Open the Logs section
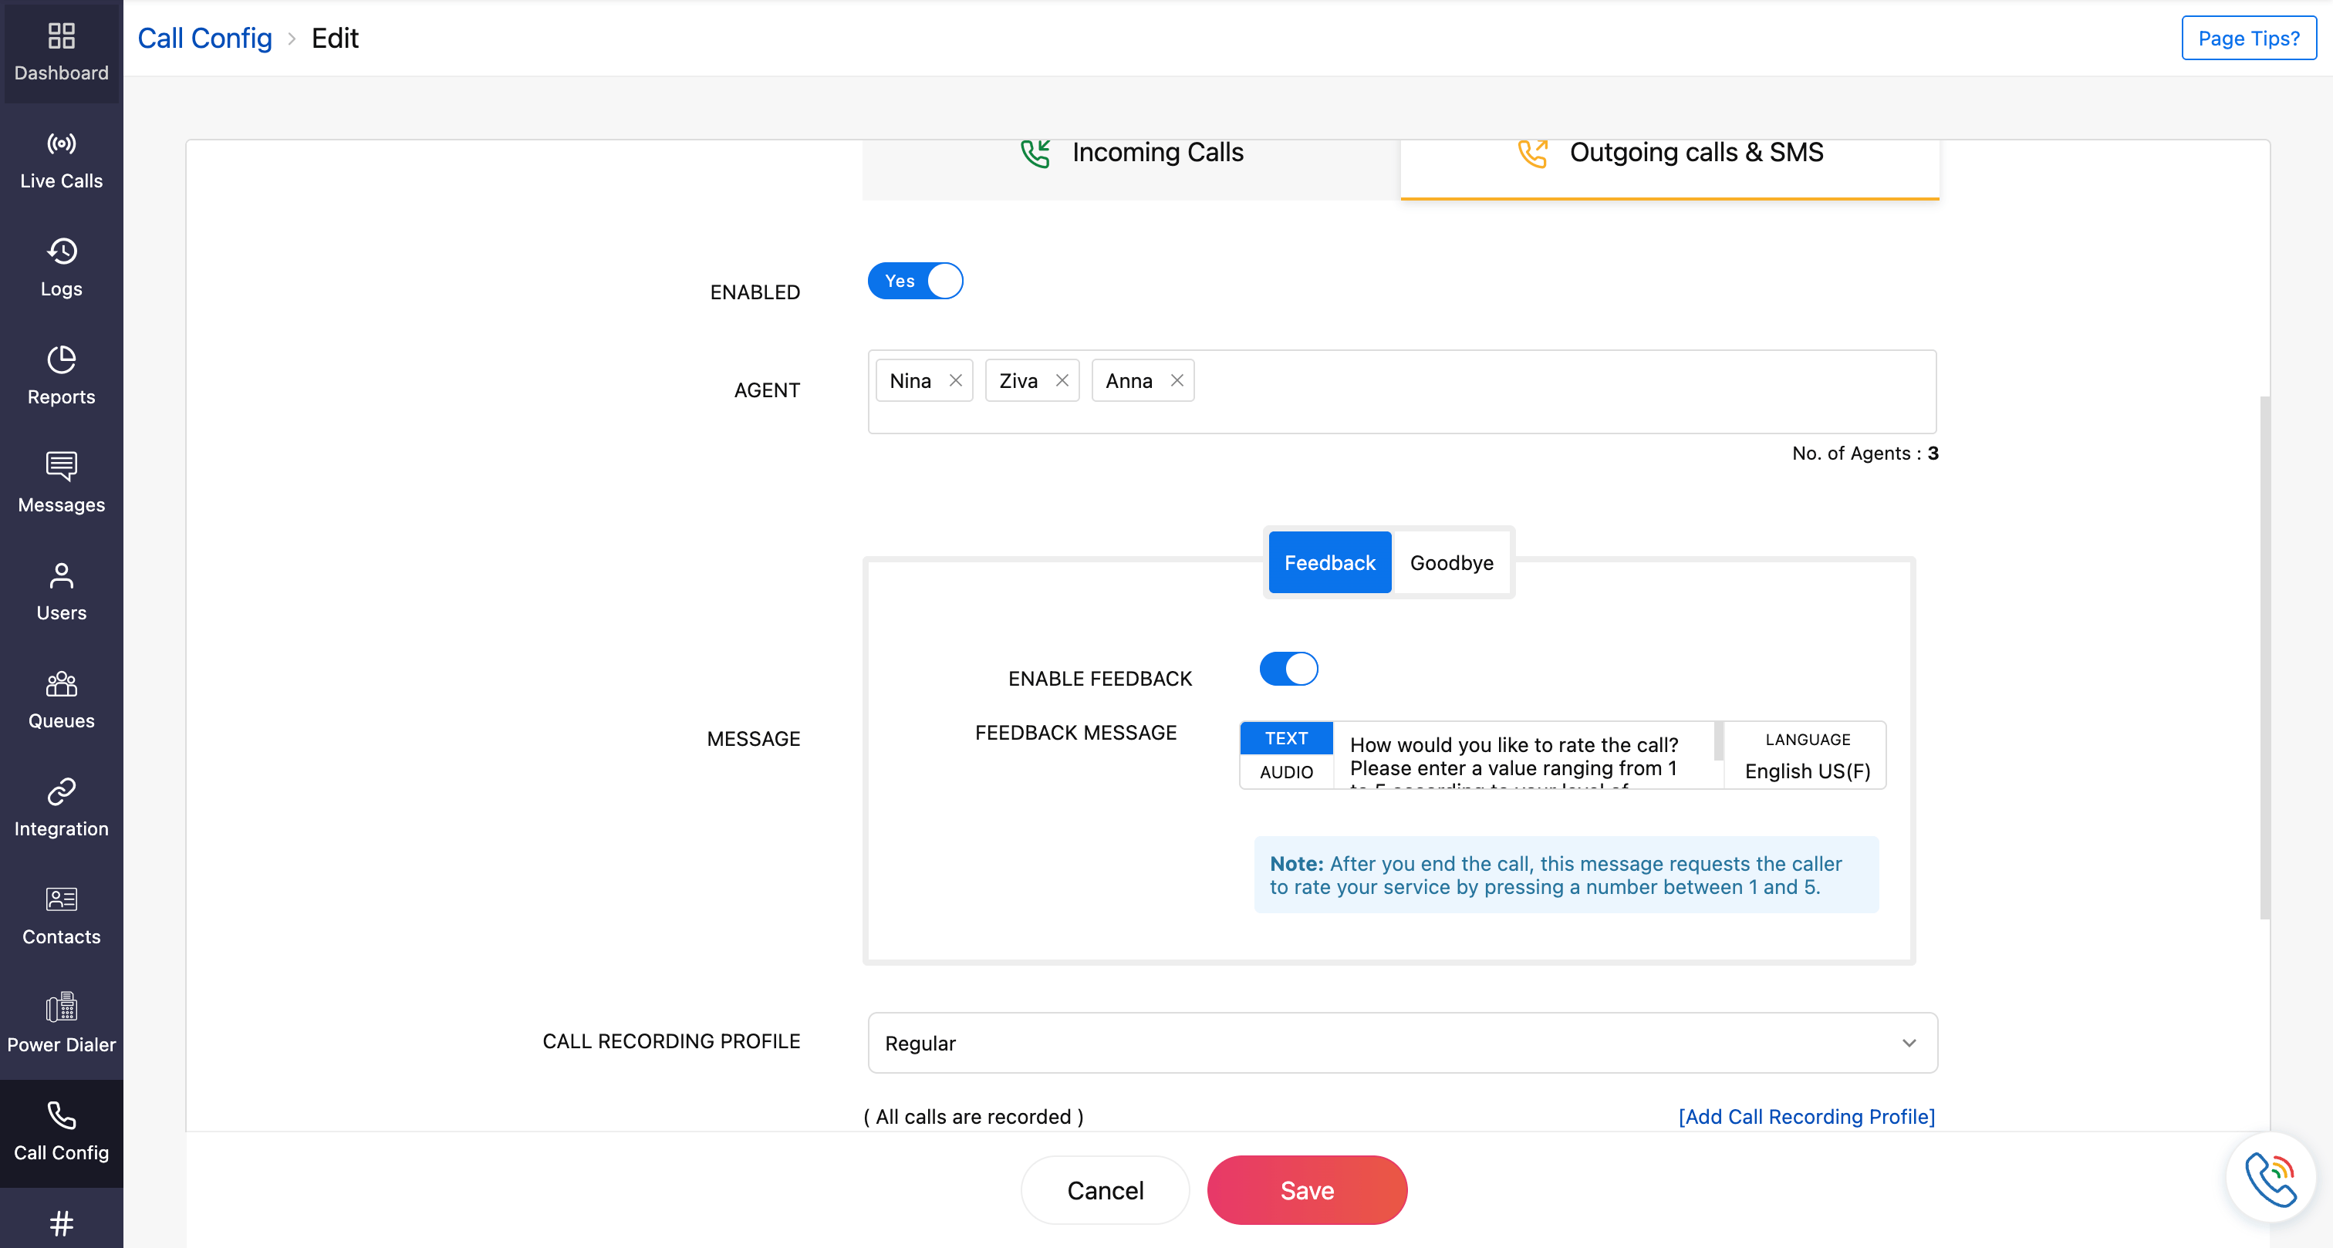The width and height of the screenshot is (2333, 1248). tap(61, 268)
